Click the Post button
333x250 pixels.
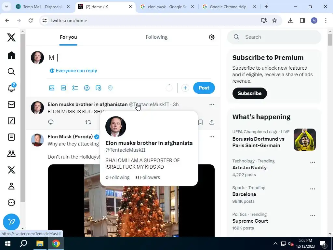tap(204, 88)
